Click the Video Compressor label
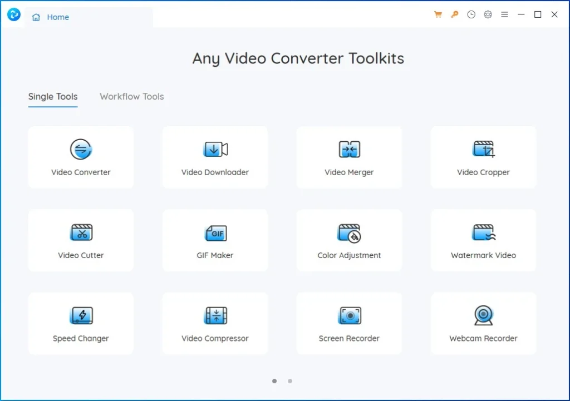Image resolution: width=570 pixels, height=401 pixels. [x=215, y=339]
